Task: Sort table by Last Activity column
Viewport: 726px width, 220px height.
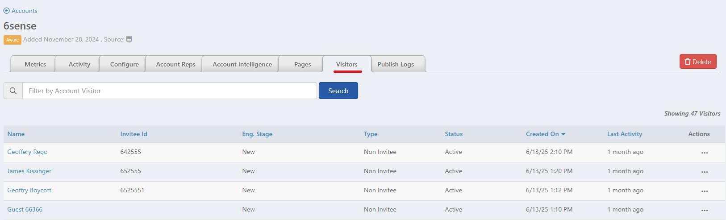Action: tap(625, 134)
